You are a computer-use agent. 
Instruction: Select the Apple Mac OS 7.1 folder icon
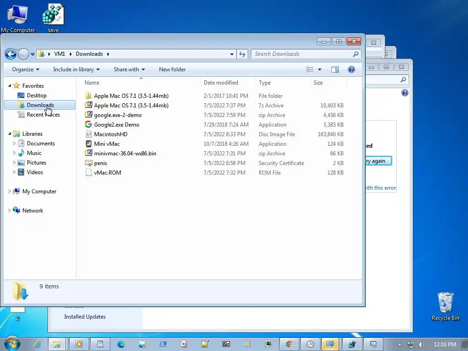tap(88, 96)
